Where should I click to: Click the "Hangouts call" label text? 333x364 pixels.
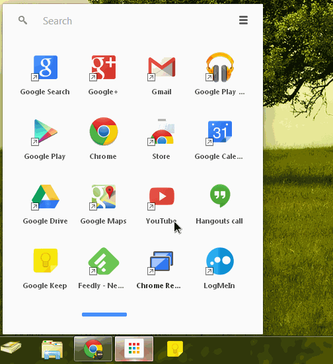219,221
